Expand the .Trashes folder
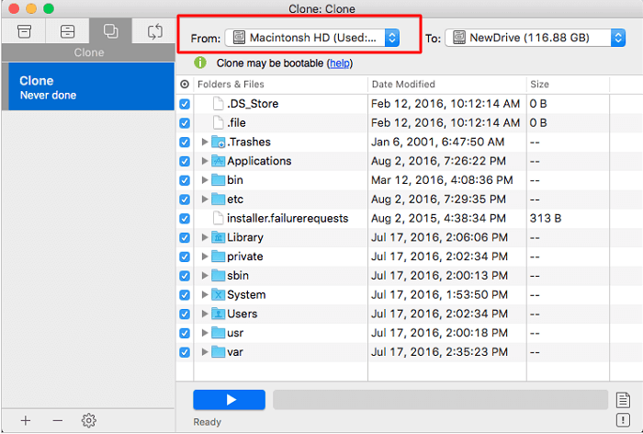643x434 pixels. point(205,143)
